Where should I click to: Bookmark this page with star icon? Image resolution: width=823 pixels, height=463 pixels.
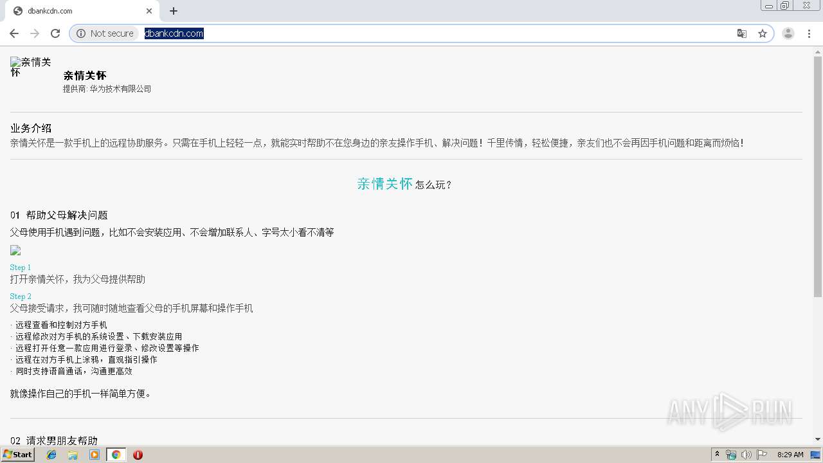tap(763, 33)
